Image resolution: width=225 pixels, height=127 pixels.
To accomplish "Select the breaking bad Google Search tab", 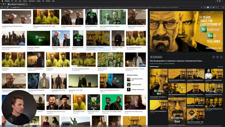I will coord(17,4).
